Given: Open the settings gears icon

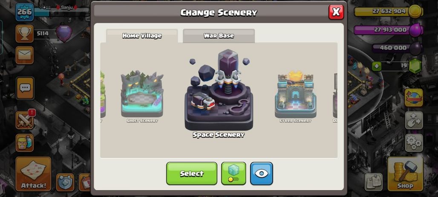Looking at the screenshot, I should [414, 143].
